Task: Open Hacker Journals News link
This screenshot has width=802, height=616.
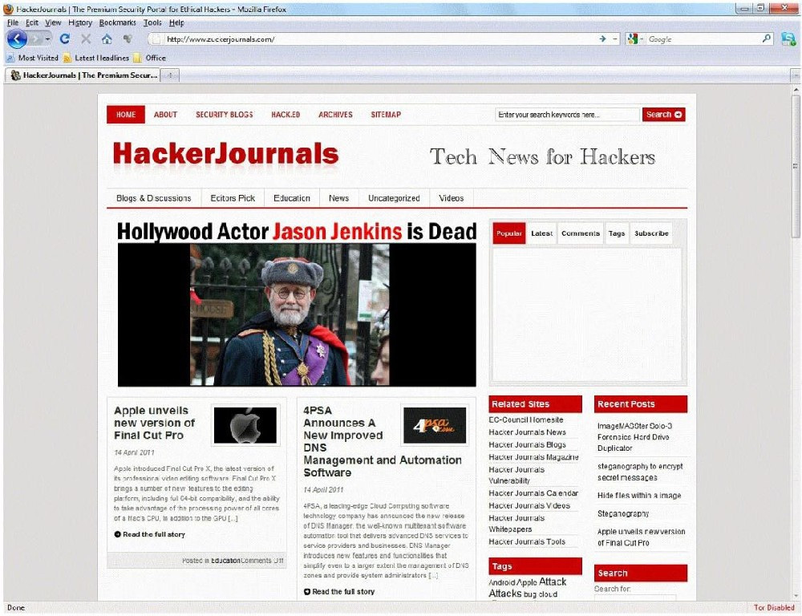Action: (528, 432)
